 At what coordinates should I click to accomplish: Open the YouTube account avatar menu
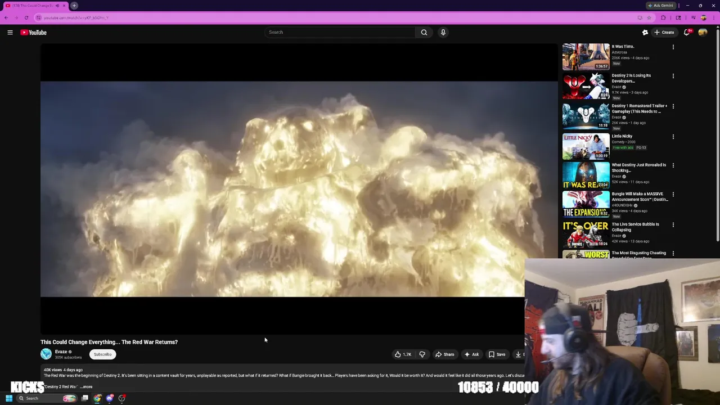point(703,33)
